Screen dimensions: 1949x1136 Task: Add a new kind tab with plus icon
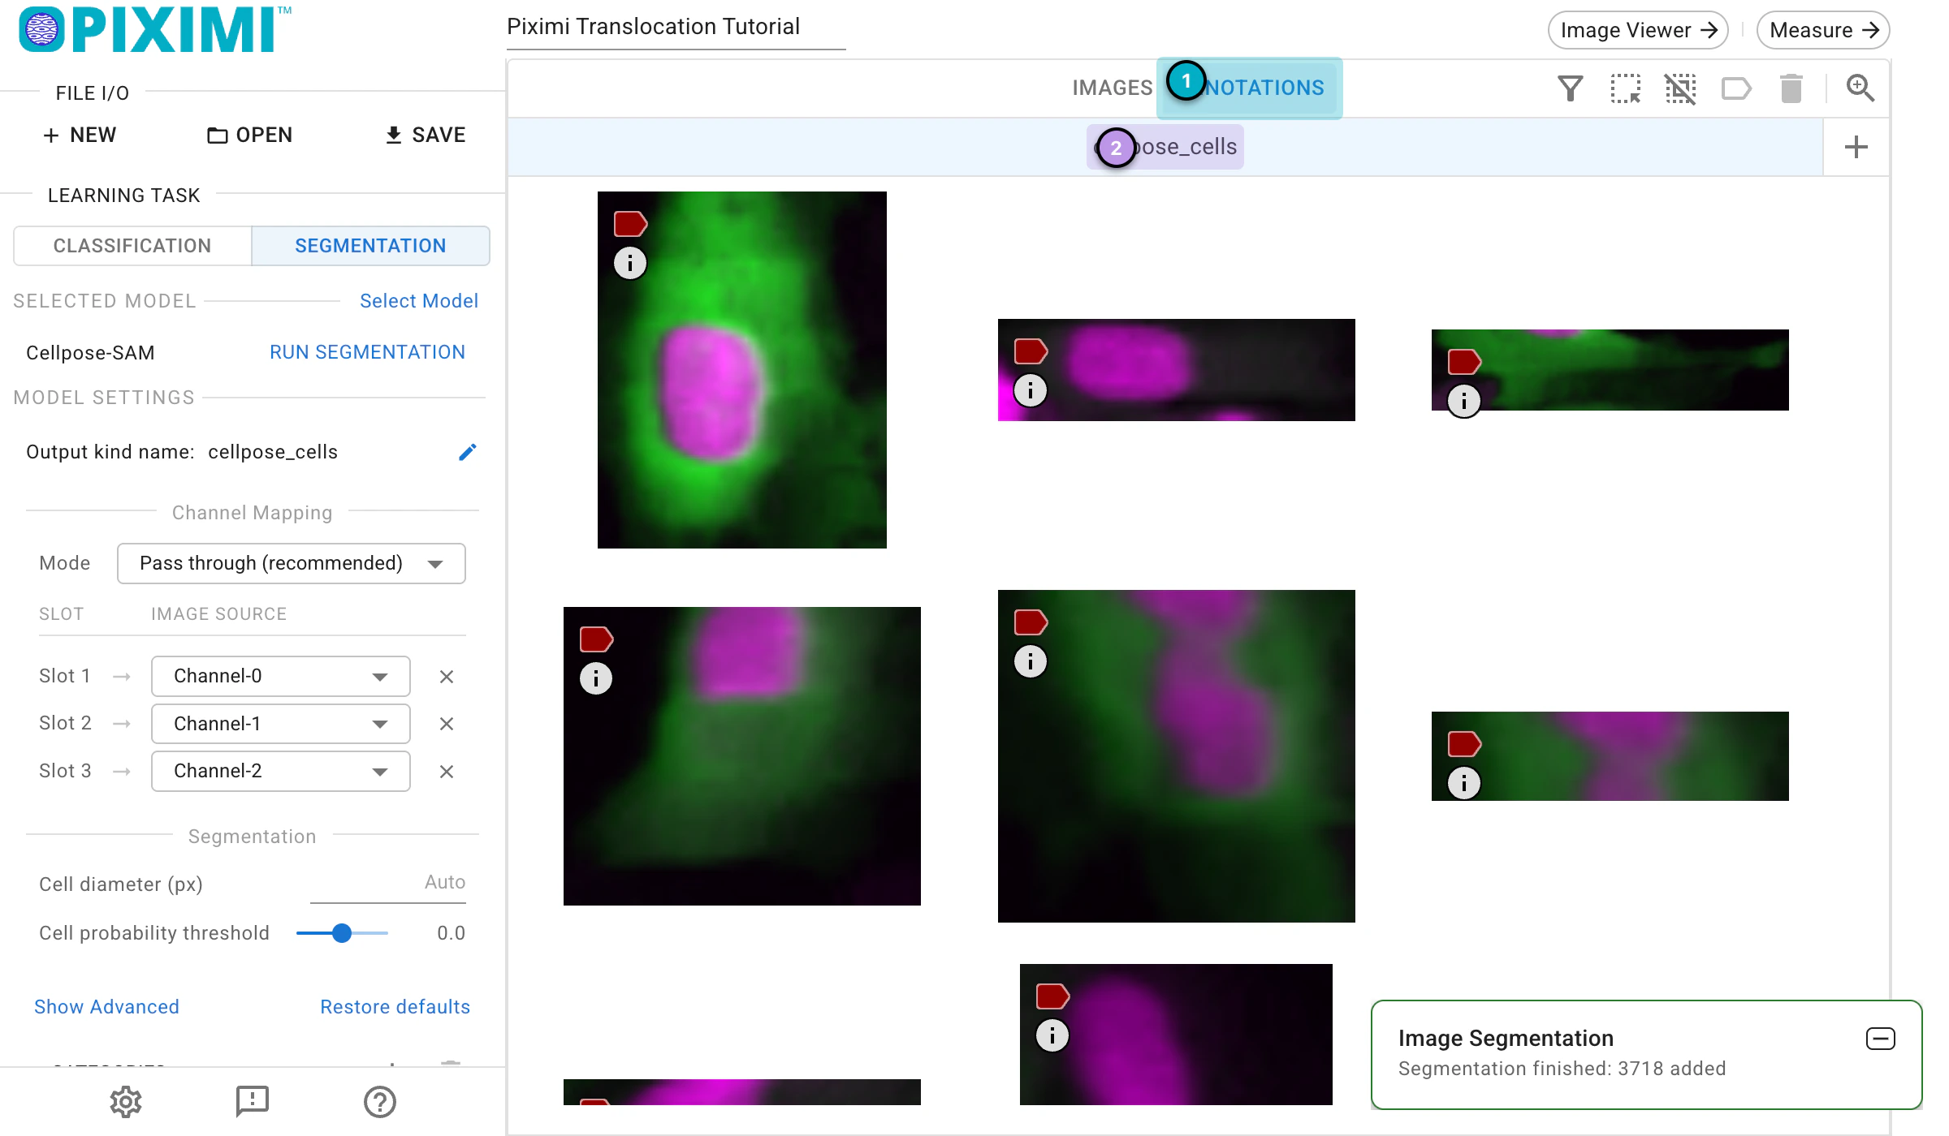[1856, 147]
